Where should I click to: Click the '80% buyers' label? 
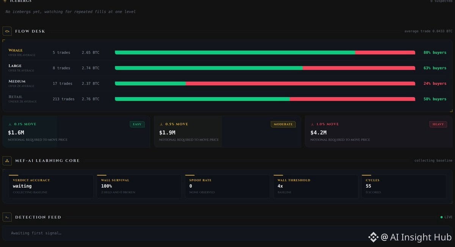click(x=435, y=52)
